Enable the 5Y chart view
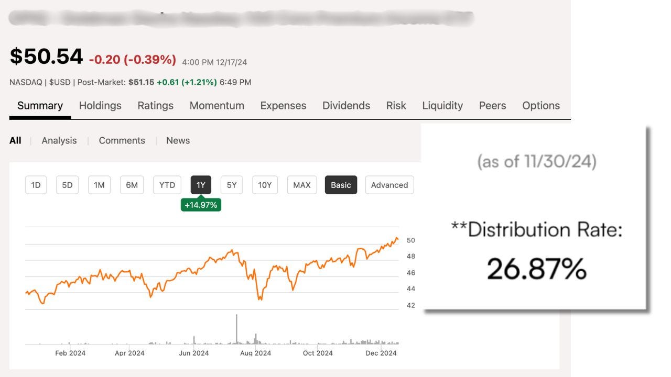 [231, 185]
